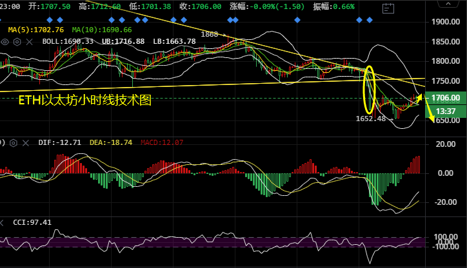Click the DIF:-12.71 value
467x268 pixels.
[x=59, y=142]
